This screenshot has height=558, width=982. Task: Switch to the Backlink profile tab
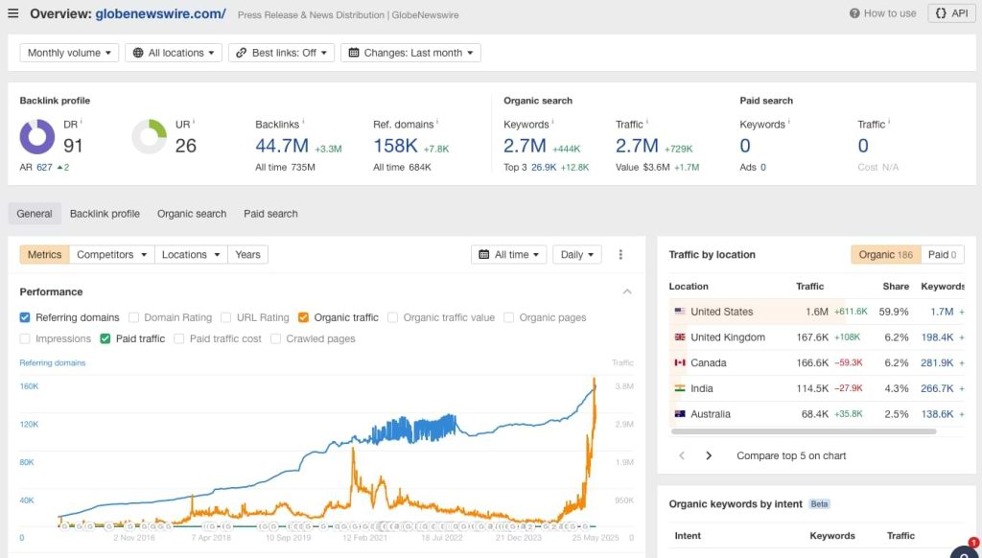[105, 214]
